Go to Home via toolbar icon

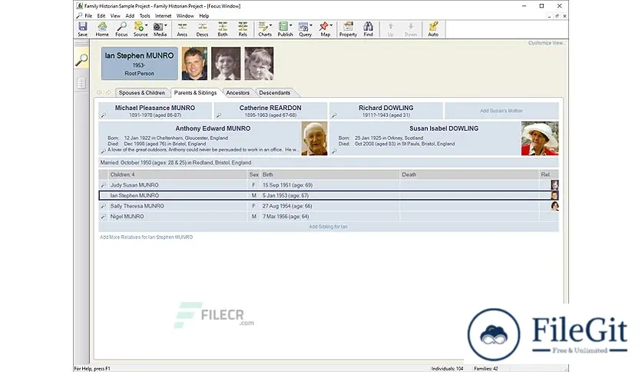[102, 29]
